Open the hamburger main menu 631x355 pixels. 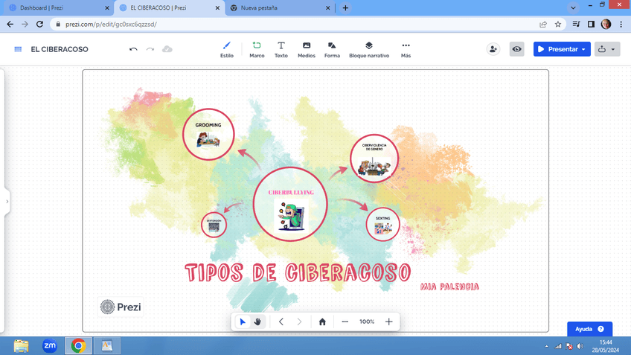coord(18,49)
